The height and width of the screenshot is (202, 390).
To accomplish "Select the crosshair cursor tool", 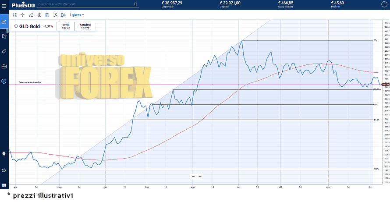I will pos(23,15).
